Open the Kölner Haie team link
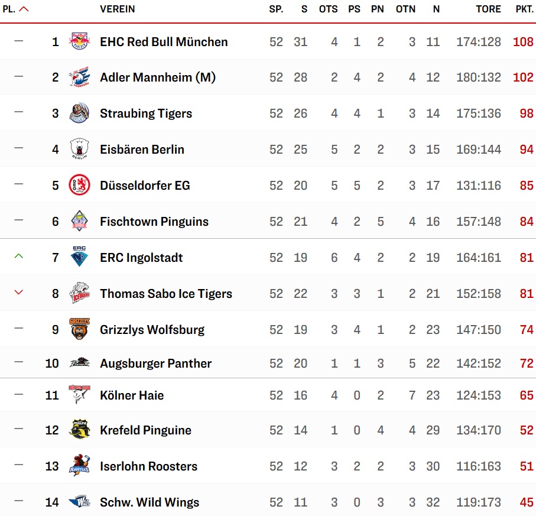Image resolution: width=536 pixels, height=516 pixels. point(132,395)
